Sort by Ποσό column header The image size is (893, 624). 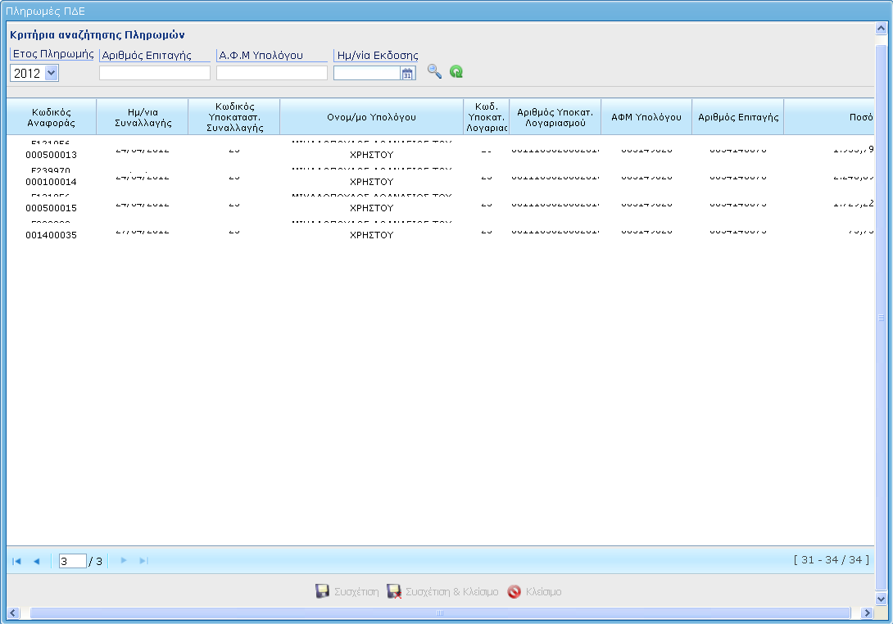(829, 117)
